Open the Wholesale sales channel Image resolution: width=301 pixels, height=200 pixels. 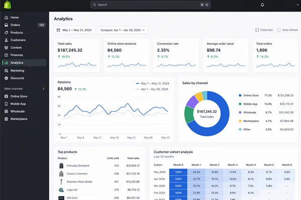pyautogui.click(x=25, y=111)
